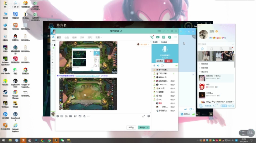
Task: Open the second game screenshot in chat
Action: click(88, 94)
